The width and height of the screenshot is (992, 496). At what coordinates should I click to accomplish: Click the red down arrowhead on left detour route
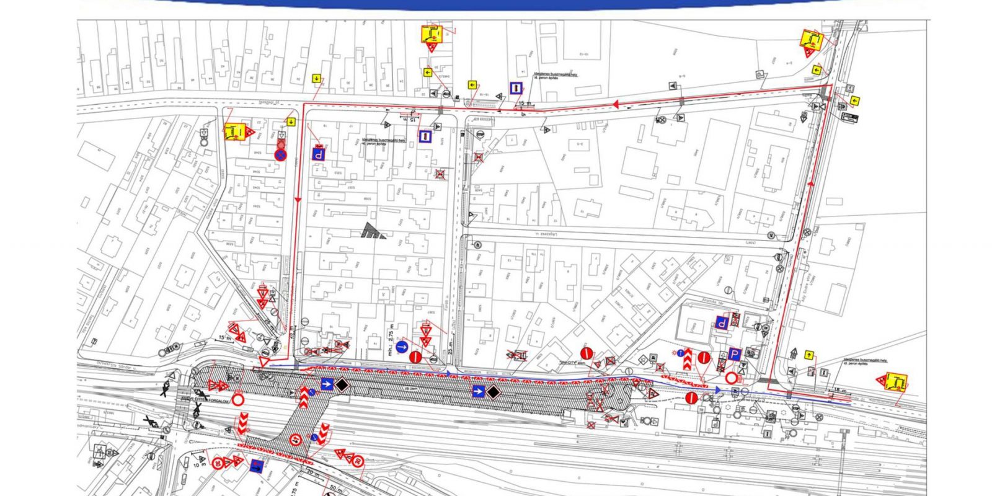(x=298, y=200)
